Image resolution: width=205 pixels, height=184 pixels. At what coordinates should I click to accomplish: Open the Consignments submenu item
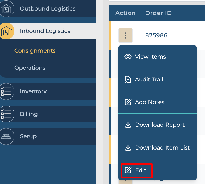click(35, 51)
